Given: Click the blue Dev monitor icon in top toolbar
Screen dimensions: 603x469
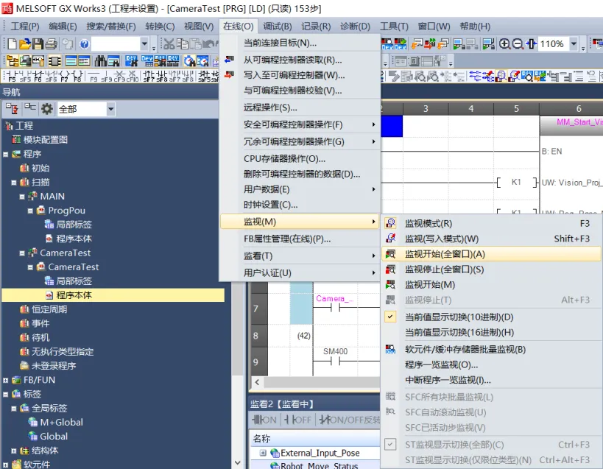Looking at the screenshot, I should tap(387, 44).
